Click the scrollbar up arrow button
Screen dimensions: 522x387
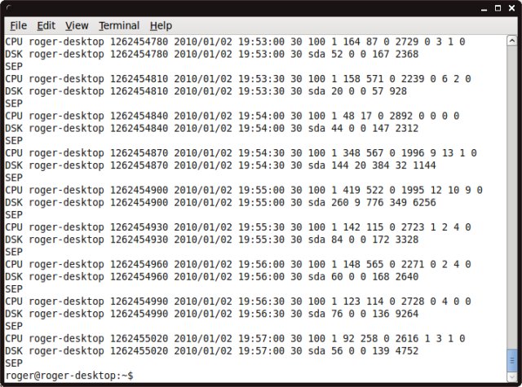tap(511, 41)
